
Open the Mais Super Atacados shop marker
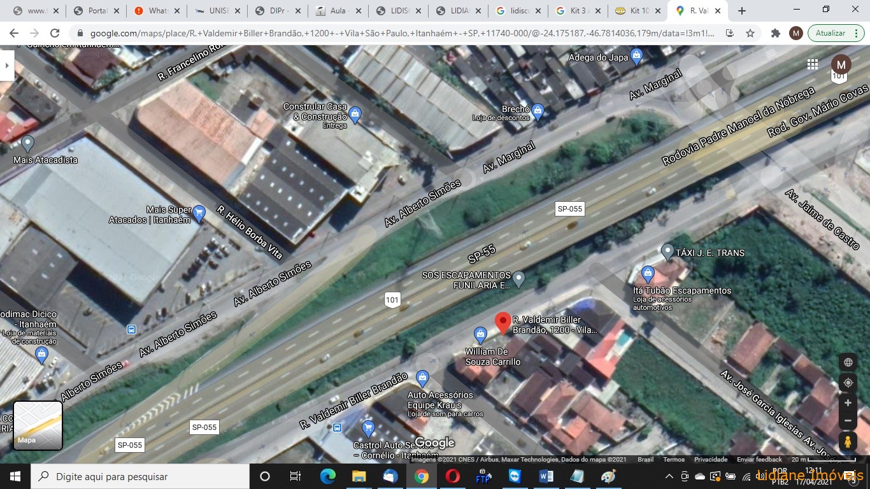(x=199, y=213)
